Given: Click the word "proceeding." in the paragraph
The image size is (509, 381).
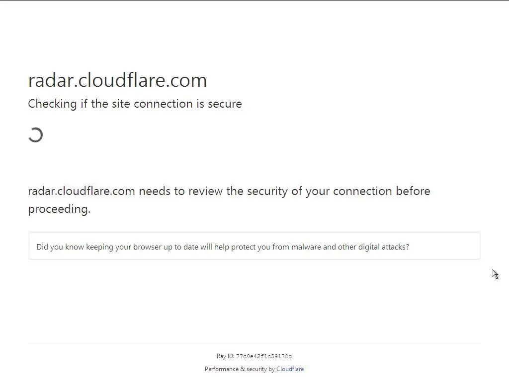Looking at the screenshot, I should [x=59, y=209].
